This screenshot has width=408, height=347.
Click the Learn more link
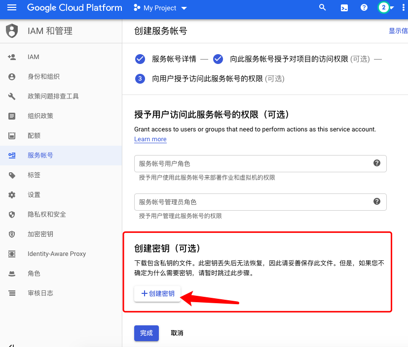pos(150,139)
